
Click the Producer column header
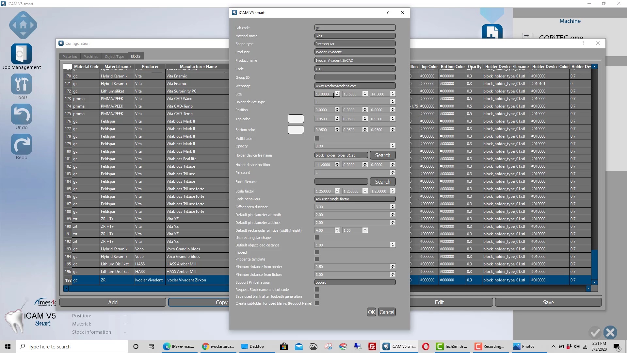point(150,67)
